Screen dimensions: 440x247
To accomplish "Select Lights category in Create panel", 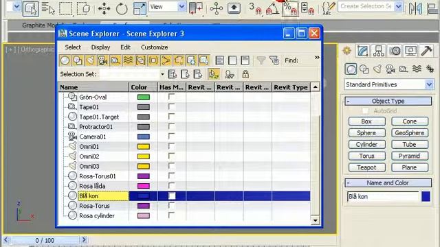I will coord(377,69).
